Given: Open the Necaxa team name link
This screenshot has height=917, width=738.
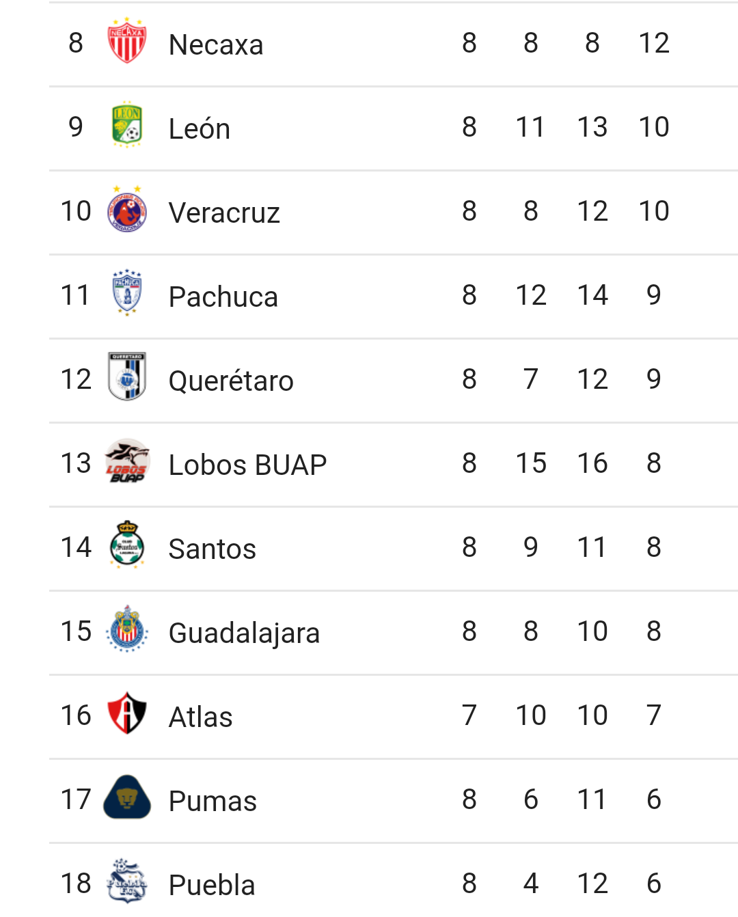Looking at the screenshot, I should (x=216, y=44).
